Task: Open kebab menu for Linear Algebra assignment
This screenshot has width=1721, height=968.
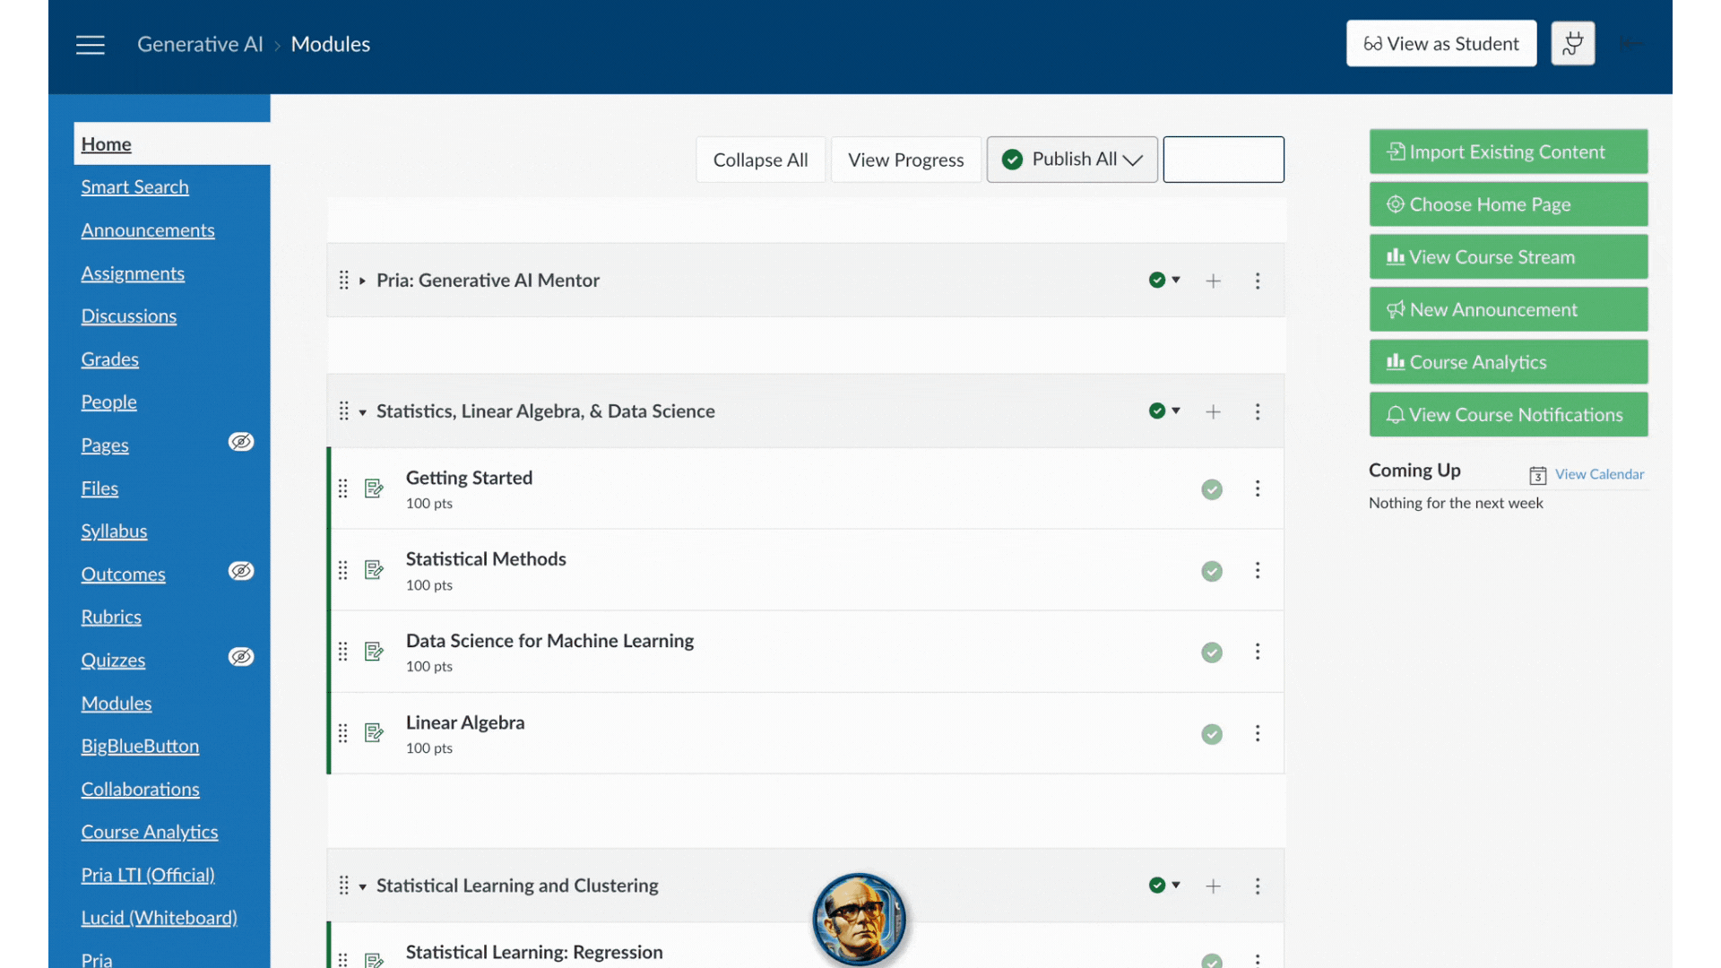Action: coord(1258,734)
